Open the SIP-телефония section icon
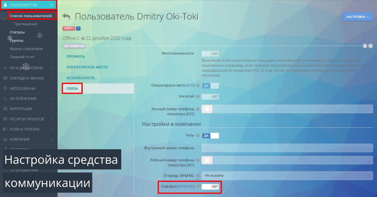 point(6,98)
